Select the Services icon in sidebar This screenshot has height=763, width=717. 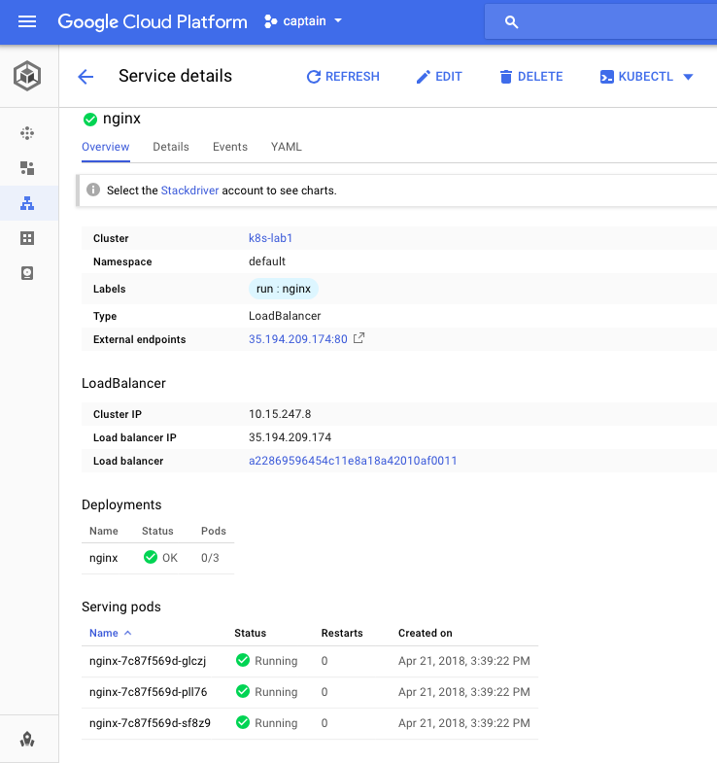pos(27,203)
